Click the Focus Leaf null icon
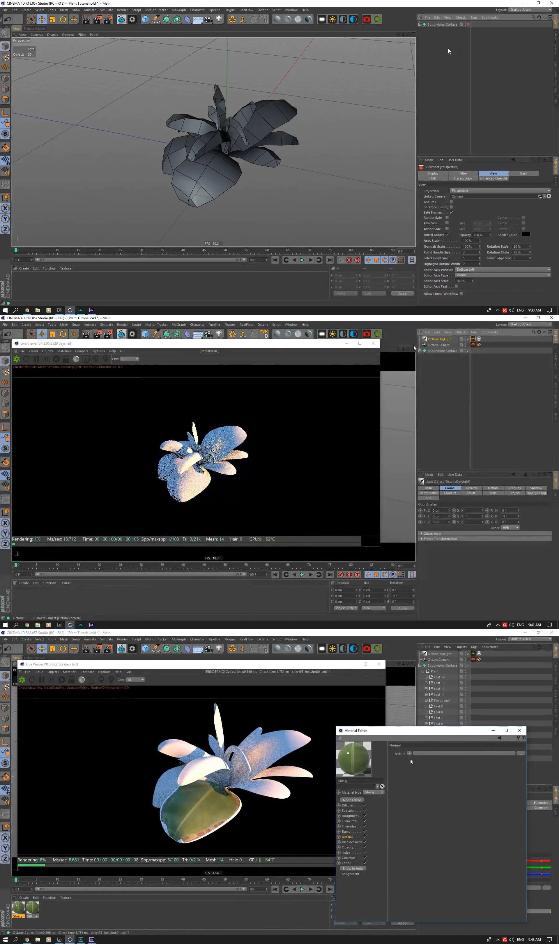This screenshot has height=944, width=559. tap(431, 700)
